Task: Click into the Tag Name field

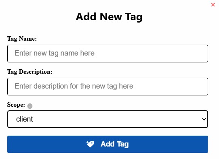Action: 107,54
